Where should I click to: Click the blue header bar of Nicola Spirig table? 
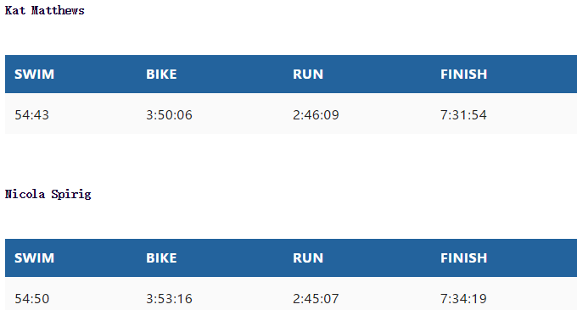pos(291,257)
